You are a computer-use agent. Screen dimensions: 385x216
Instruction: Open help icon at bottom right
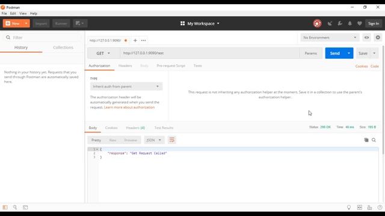[x=380, y=208]
